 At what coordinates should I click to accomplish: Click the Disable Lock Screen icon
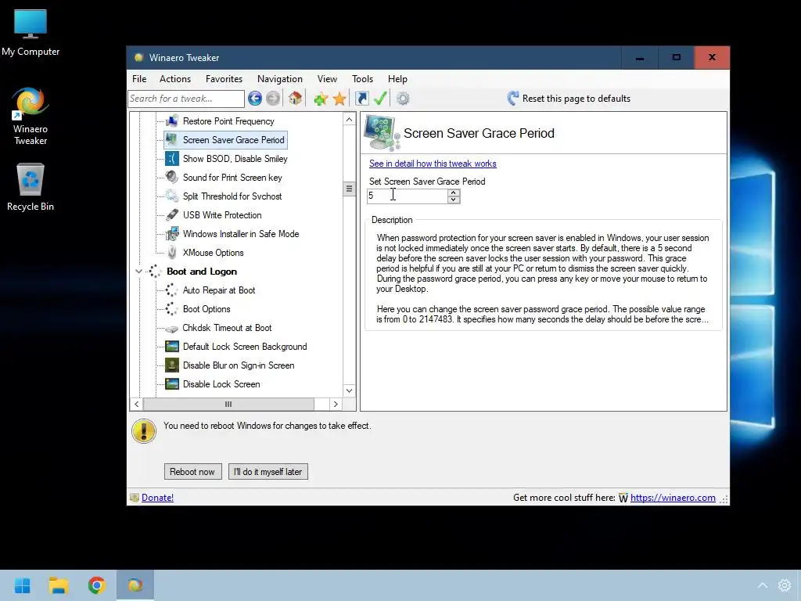172,383
